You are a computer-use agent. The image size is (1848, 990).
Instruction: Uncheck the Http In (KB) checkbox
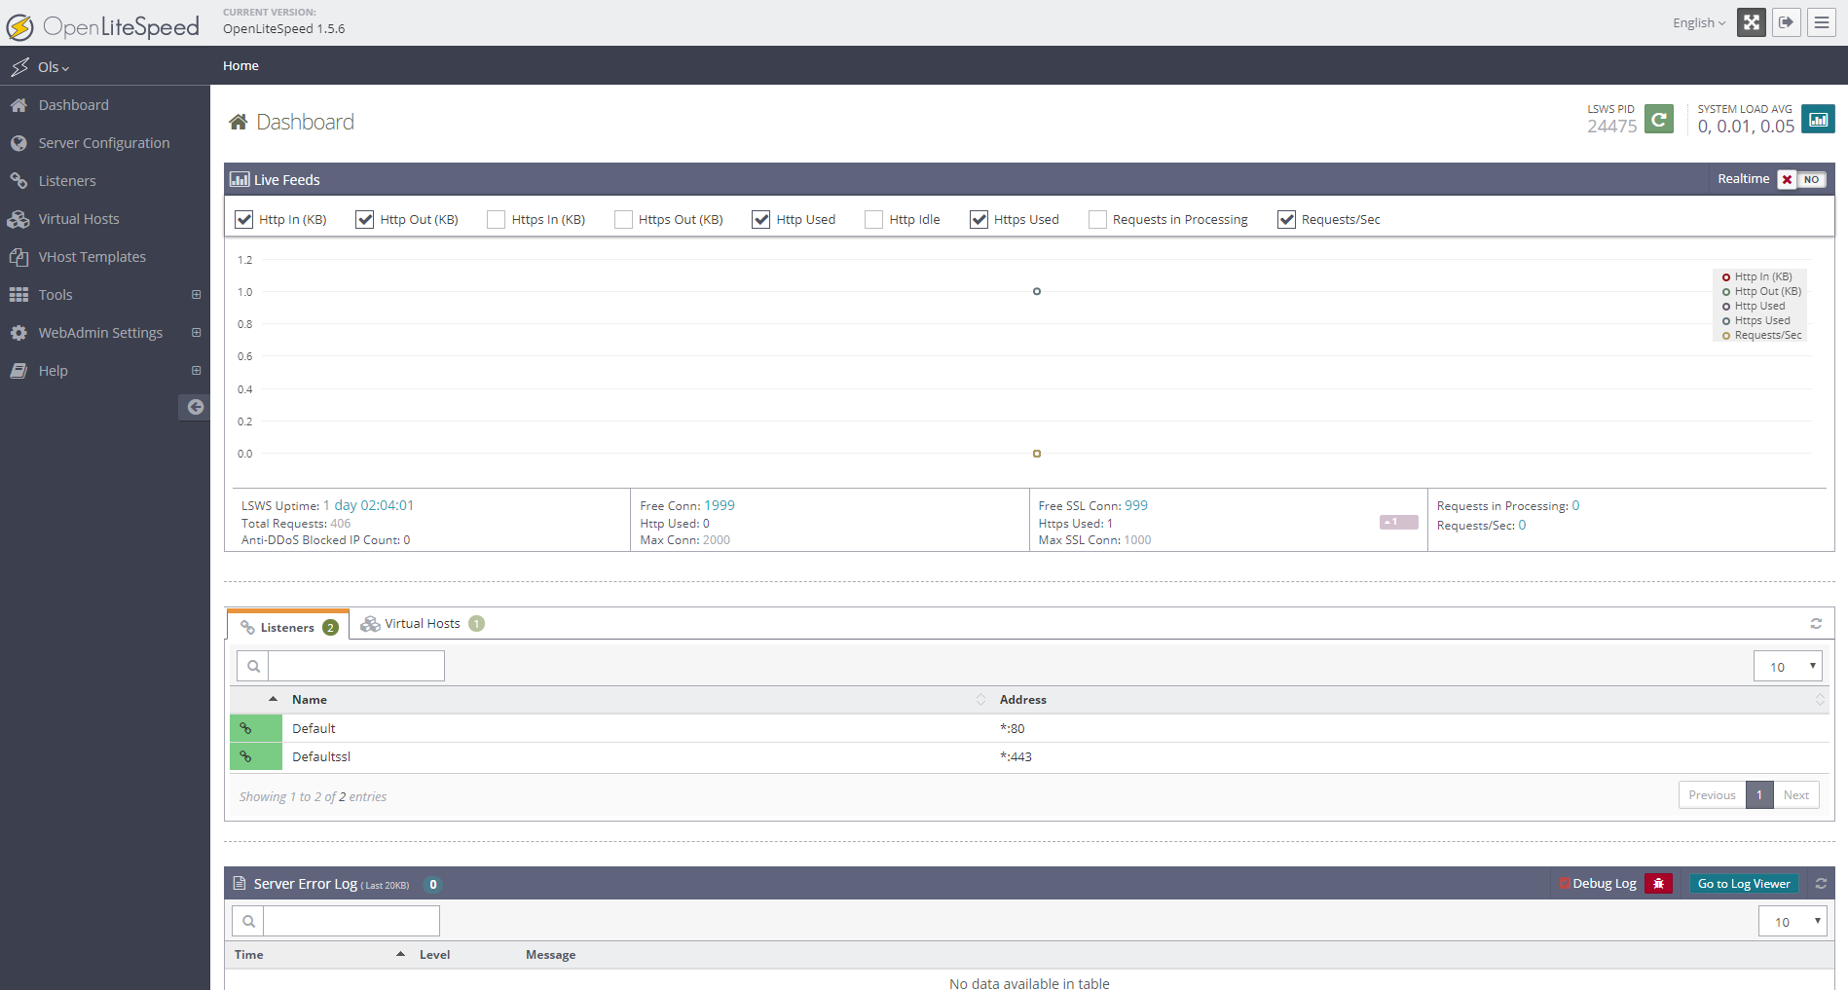coord(244,220)
